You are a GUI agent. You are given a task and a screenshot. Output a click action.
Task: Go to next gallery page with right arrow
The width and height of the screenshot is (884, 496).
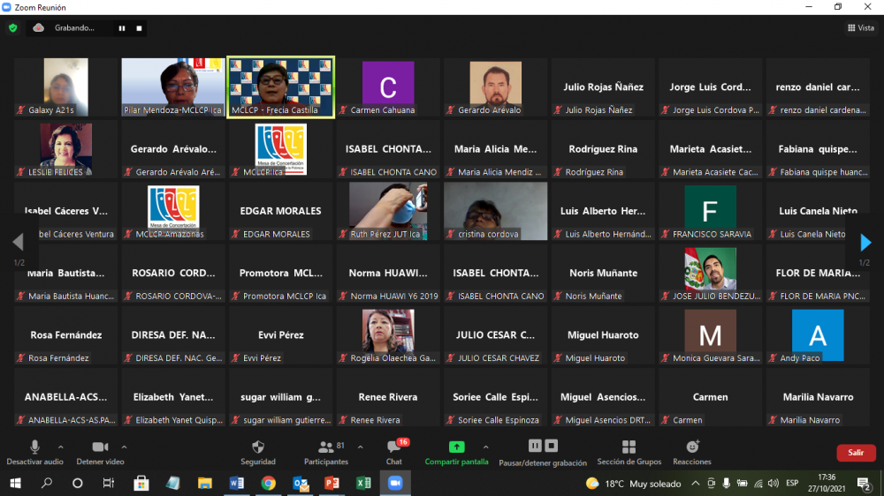[x=865, y=243]
